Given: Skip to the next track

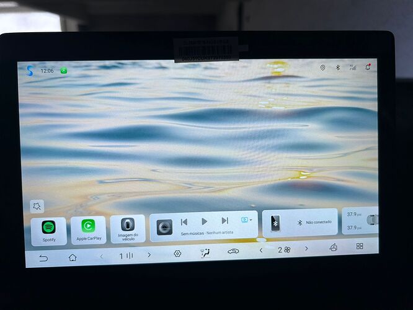Looking at the screenshot, I should 224,221.
